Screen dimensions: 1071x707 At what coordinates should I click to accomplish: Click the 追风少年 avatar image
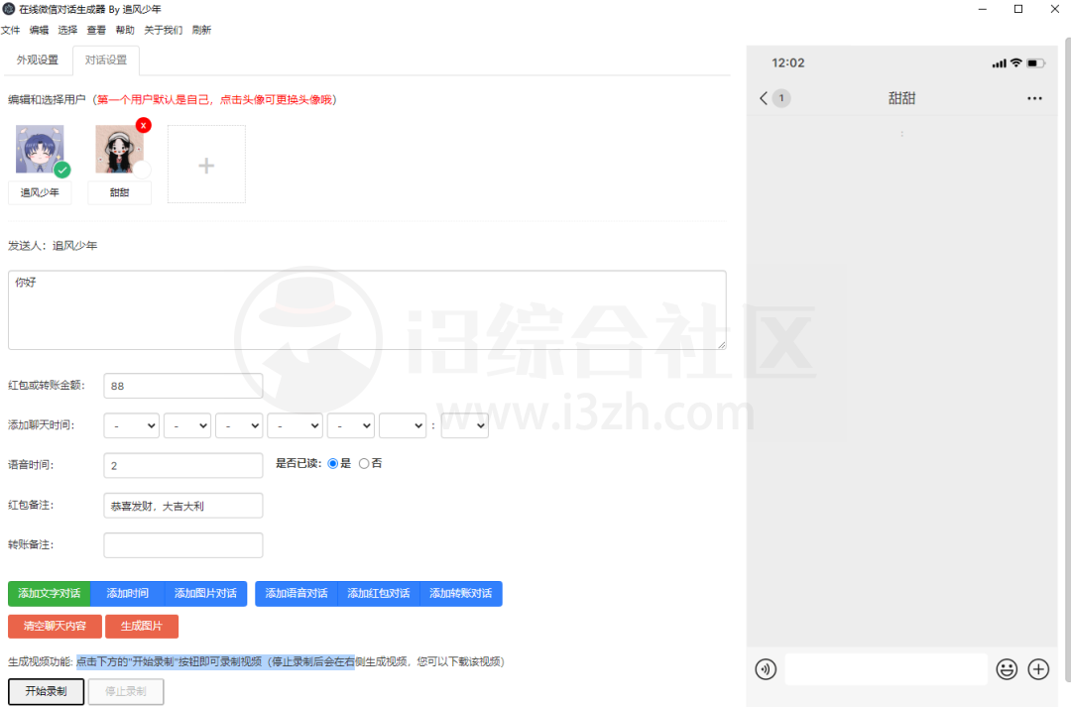(x=40, y=149)
